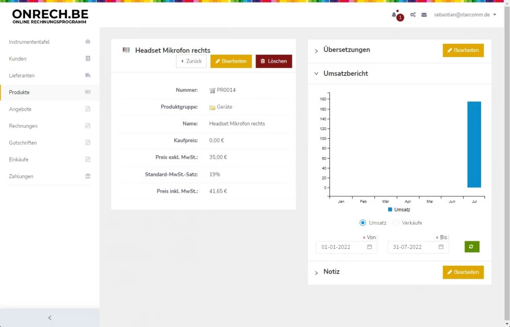510x327 pixels.
Task: Click the Zurück button
Action: (x=191, y=61)
